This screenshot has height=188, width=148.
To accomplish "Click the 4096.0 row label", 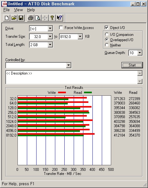I will 11,130.
